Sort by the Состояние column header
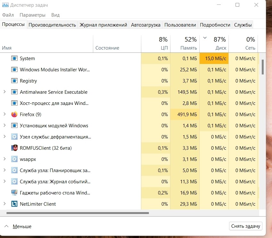Image resolution: width=272 pixels, height=238 pixels. pos(117,44)
